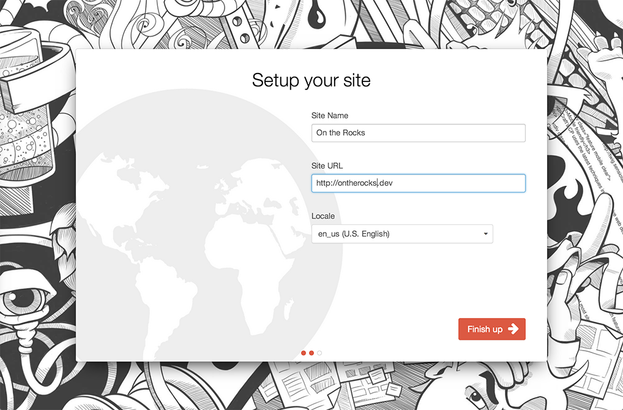
Task: Focus the Site URL input field
Action: 418,183
